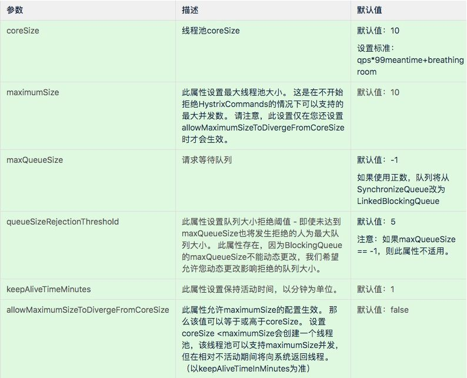Select allowMaximumSizeToDivergeFromCoreSize in the parameter column
Screen dimensions: 467x378
(88, 310)
